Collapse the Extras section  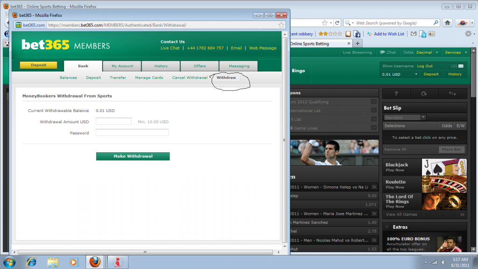[387, 227]
